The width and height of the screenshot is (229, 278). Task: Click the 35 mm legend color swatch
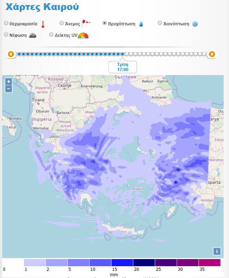click(x=210, y=263)
